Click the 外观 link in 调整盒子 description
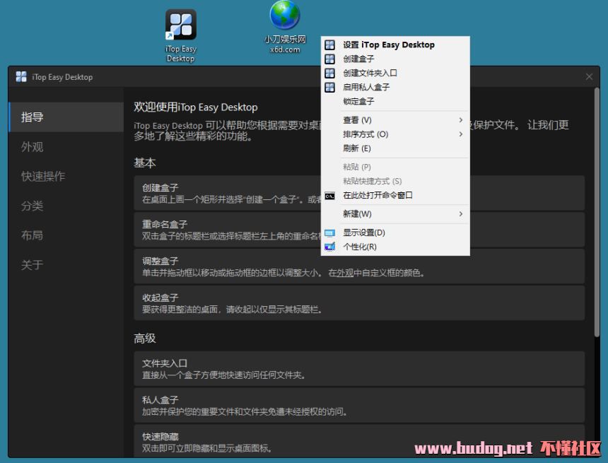 [344, 273]
